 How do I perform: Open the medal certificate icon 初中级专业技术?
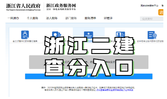point(152,35)
